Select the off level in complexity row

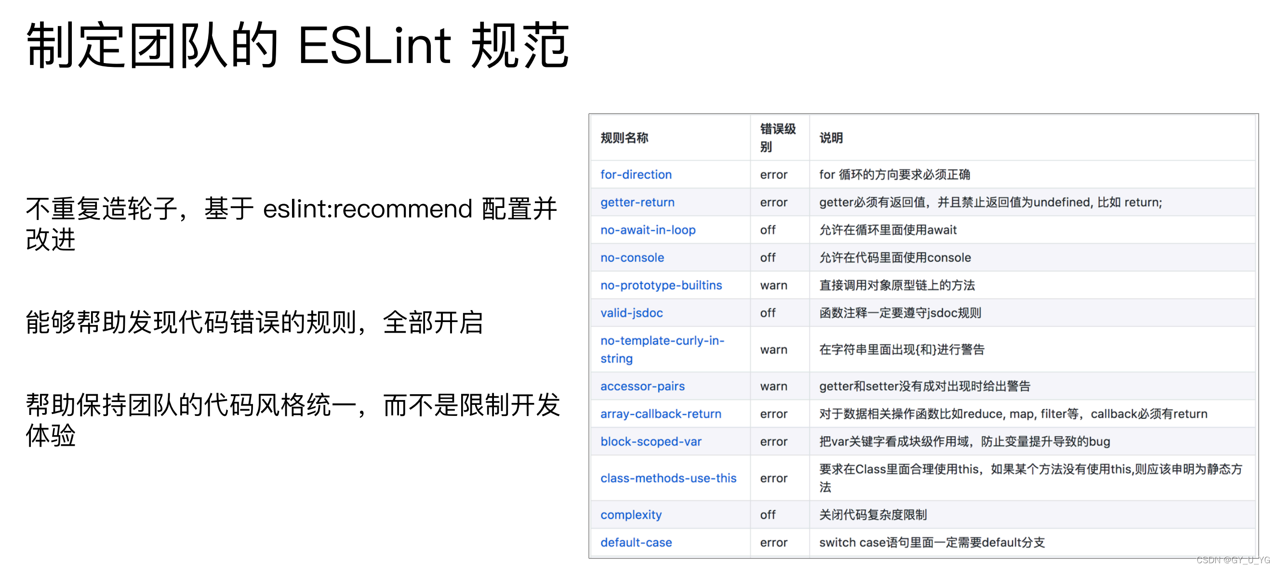[768, 515]
